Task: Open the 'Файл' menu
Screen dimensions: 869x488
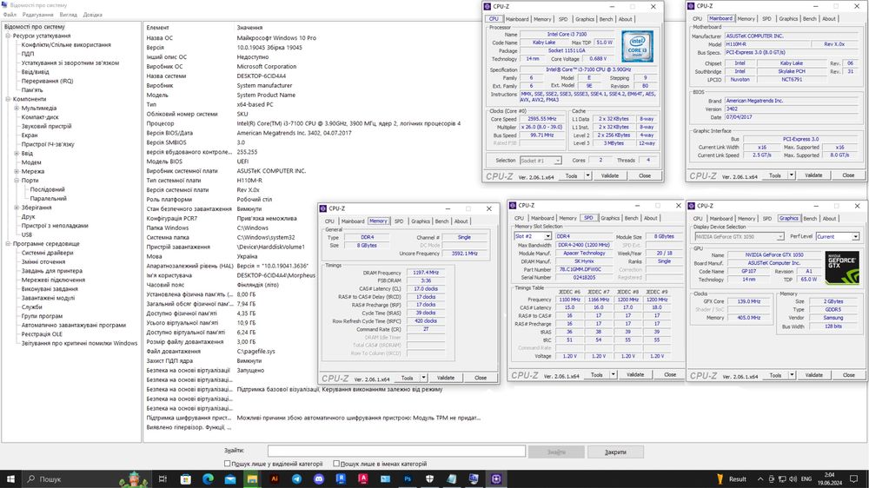Action: tap(10, 15)
